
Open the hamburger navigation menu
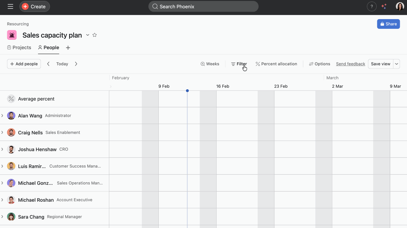click(10, 7)
